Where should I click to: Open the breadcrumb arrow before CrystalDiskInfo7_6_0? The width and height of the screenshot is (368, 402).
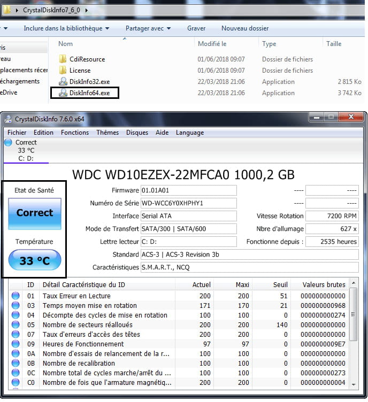pyautogui.click(x=17, y=10)
